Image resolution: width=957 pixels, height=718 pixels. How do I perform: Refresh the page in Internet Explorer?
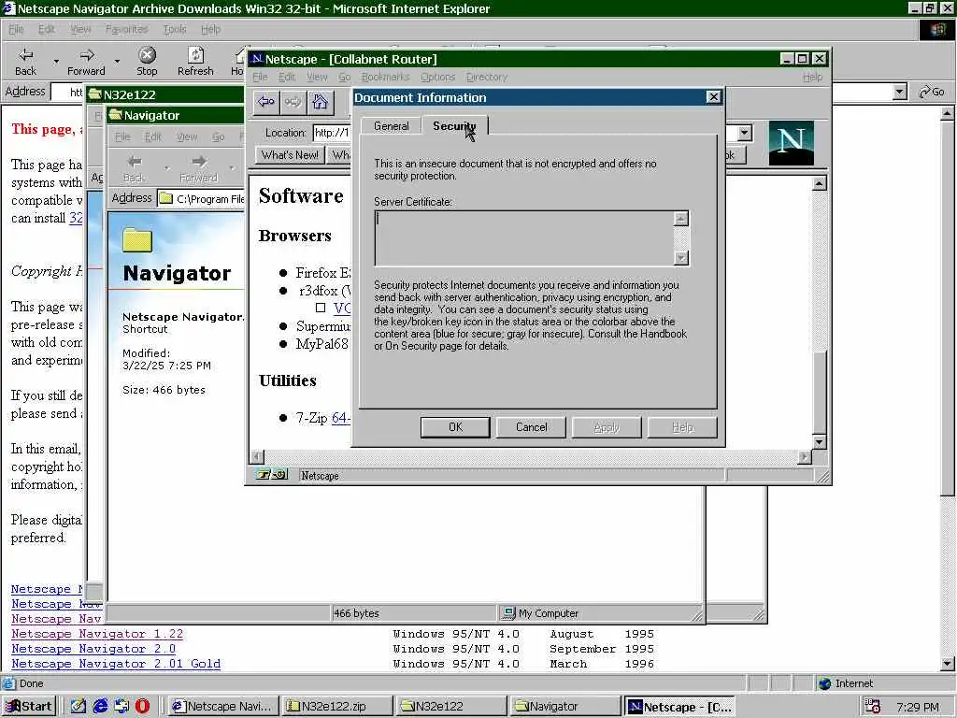click(x=195, y=61)
